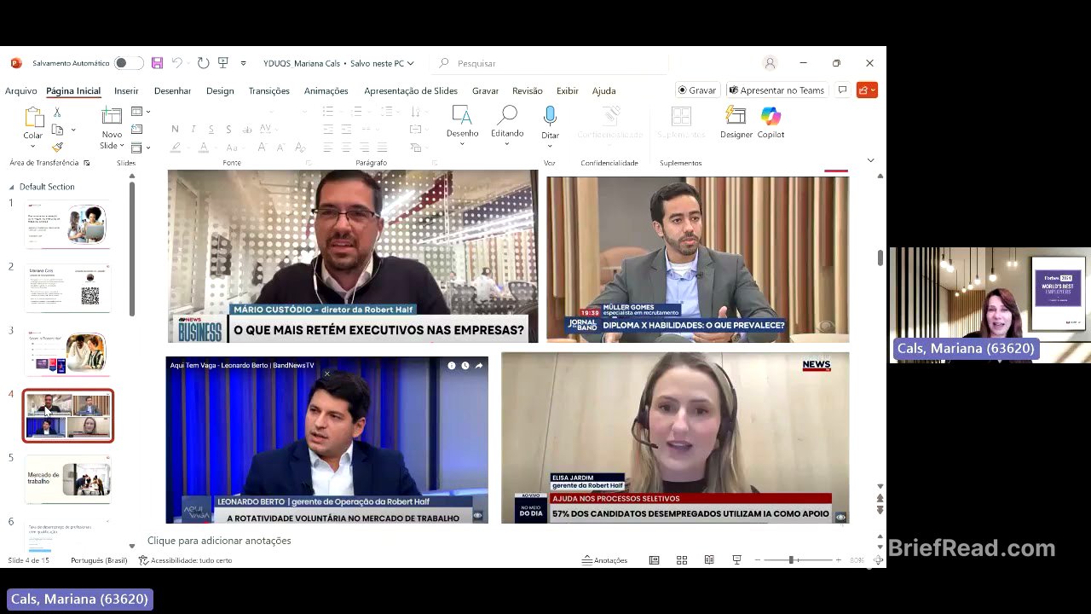Screen dimensions: 1091x614
Task: Click the Apresentar no Teams button
Action: tap(776, 90)
